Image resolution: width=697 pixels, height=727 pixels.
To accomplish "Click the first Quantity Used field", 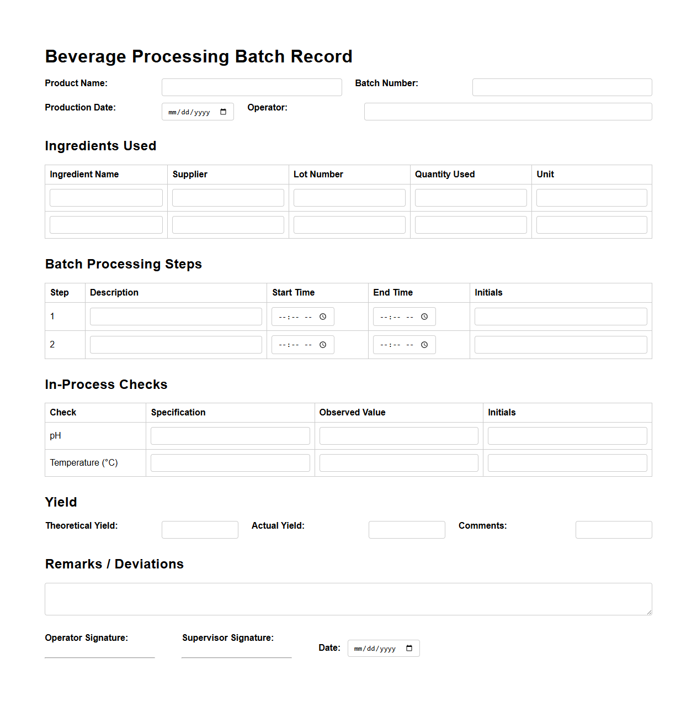I will coord(470,197).
